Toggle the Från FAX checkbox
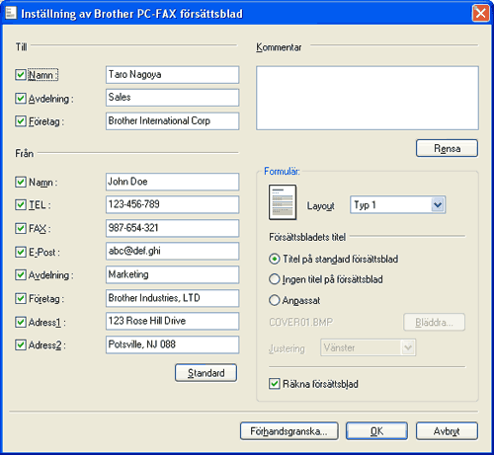This screenshot has width=494, height=455. [21, 228]
